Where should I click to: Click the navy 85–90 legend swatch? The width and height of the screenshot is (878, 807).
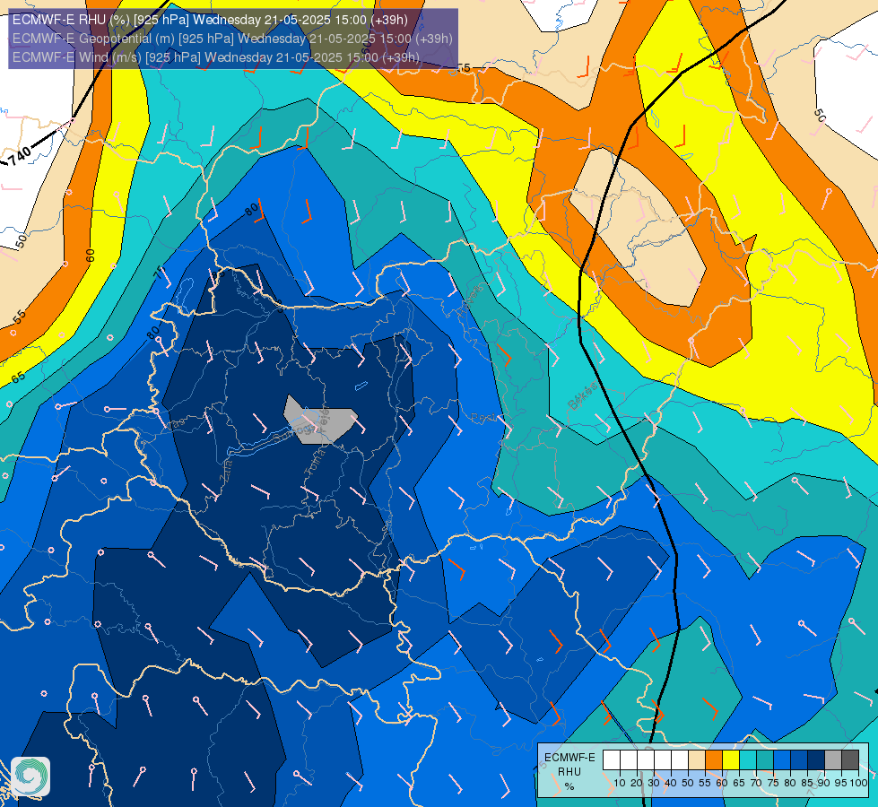[x=816, y=759]
